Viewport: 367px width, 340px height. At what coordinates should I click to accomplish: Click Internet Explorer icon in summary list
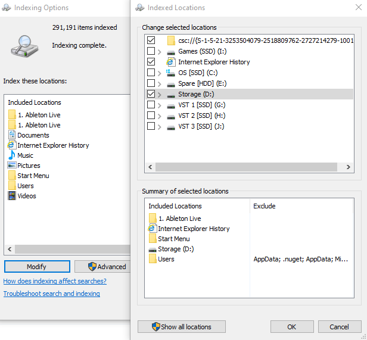tap(153, 229)
